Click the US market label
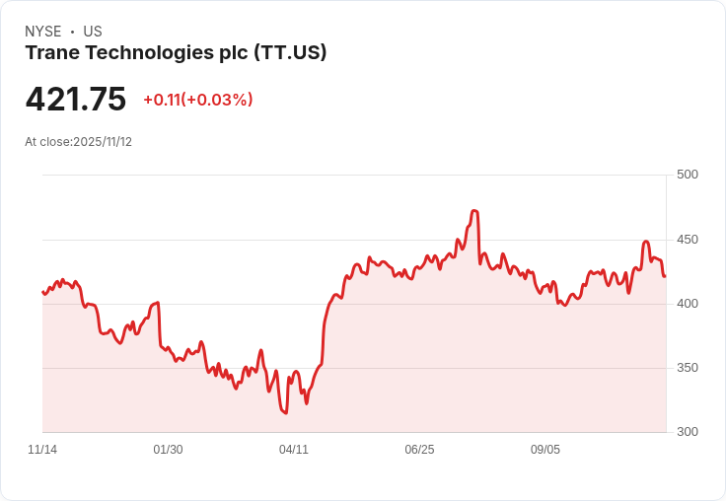Image resolution: width=726 pixels, height=501 pixels. point(93,32)
